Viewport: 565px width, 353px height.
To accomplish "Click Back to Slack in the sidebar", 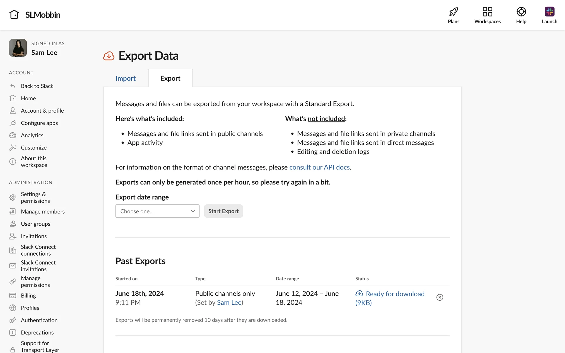I will pyautogui.click(x=37, y=86).
